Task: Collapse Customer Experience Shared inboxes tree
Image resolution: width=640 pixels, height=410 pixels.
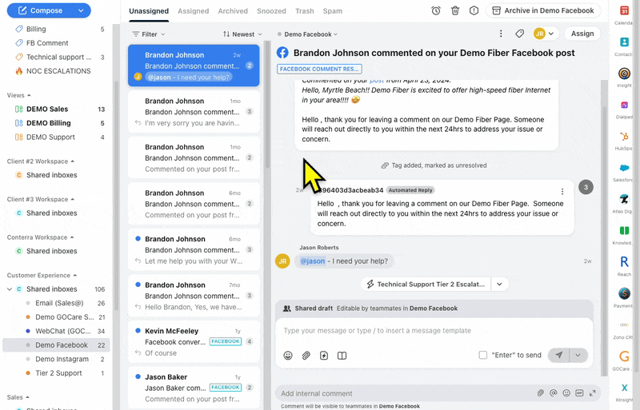Action: coord(10,289)
